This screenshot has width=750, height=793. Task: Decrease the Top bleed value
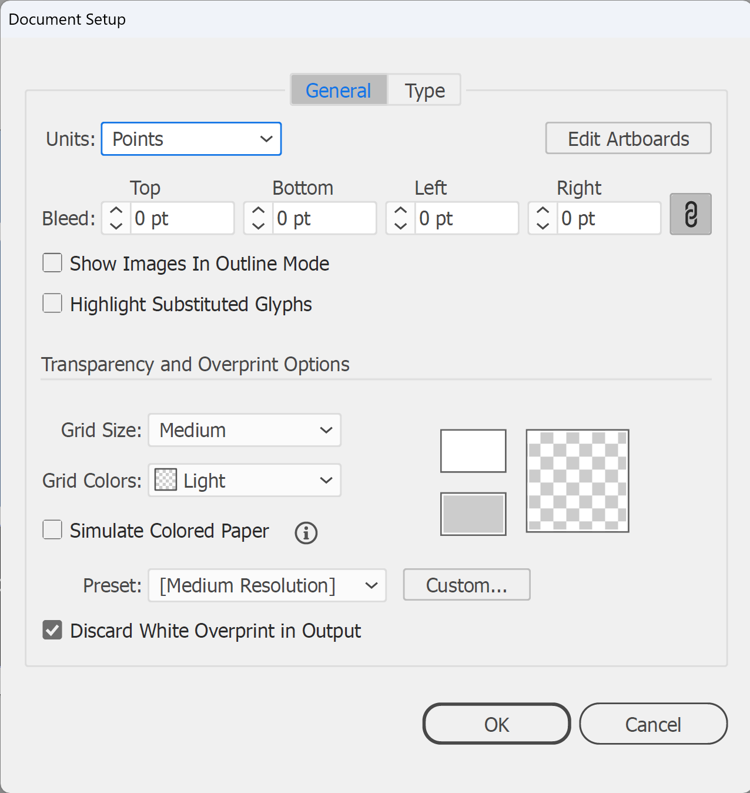click(x=116, y=226)
